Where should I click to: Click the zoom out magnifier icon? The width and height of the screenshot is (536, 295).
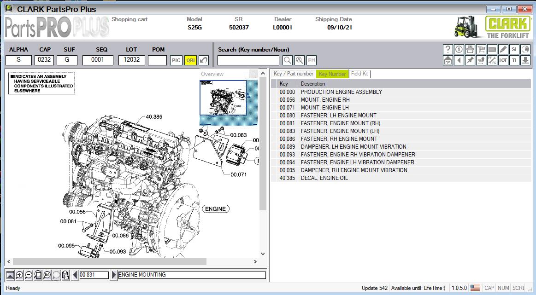(29, 275)
